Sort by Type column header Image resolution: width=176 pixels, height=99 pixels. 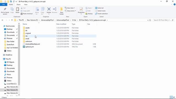[79, 24]
